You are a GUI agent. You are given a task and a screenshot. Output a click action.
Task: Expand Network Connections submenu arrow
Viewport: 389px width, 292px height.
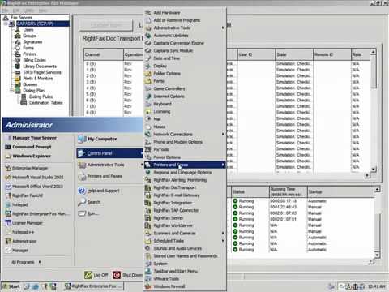click(223, 134)
